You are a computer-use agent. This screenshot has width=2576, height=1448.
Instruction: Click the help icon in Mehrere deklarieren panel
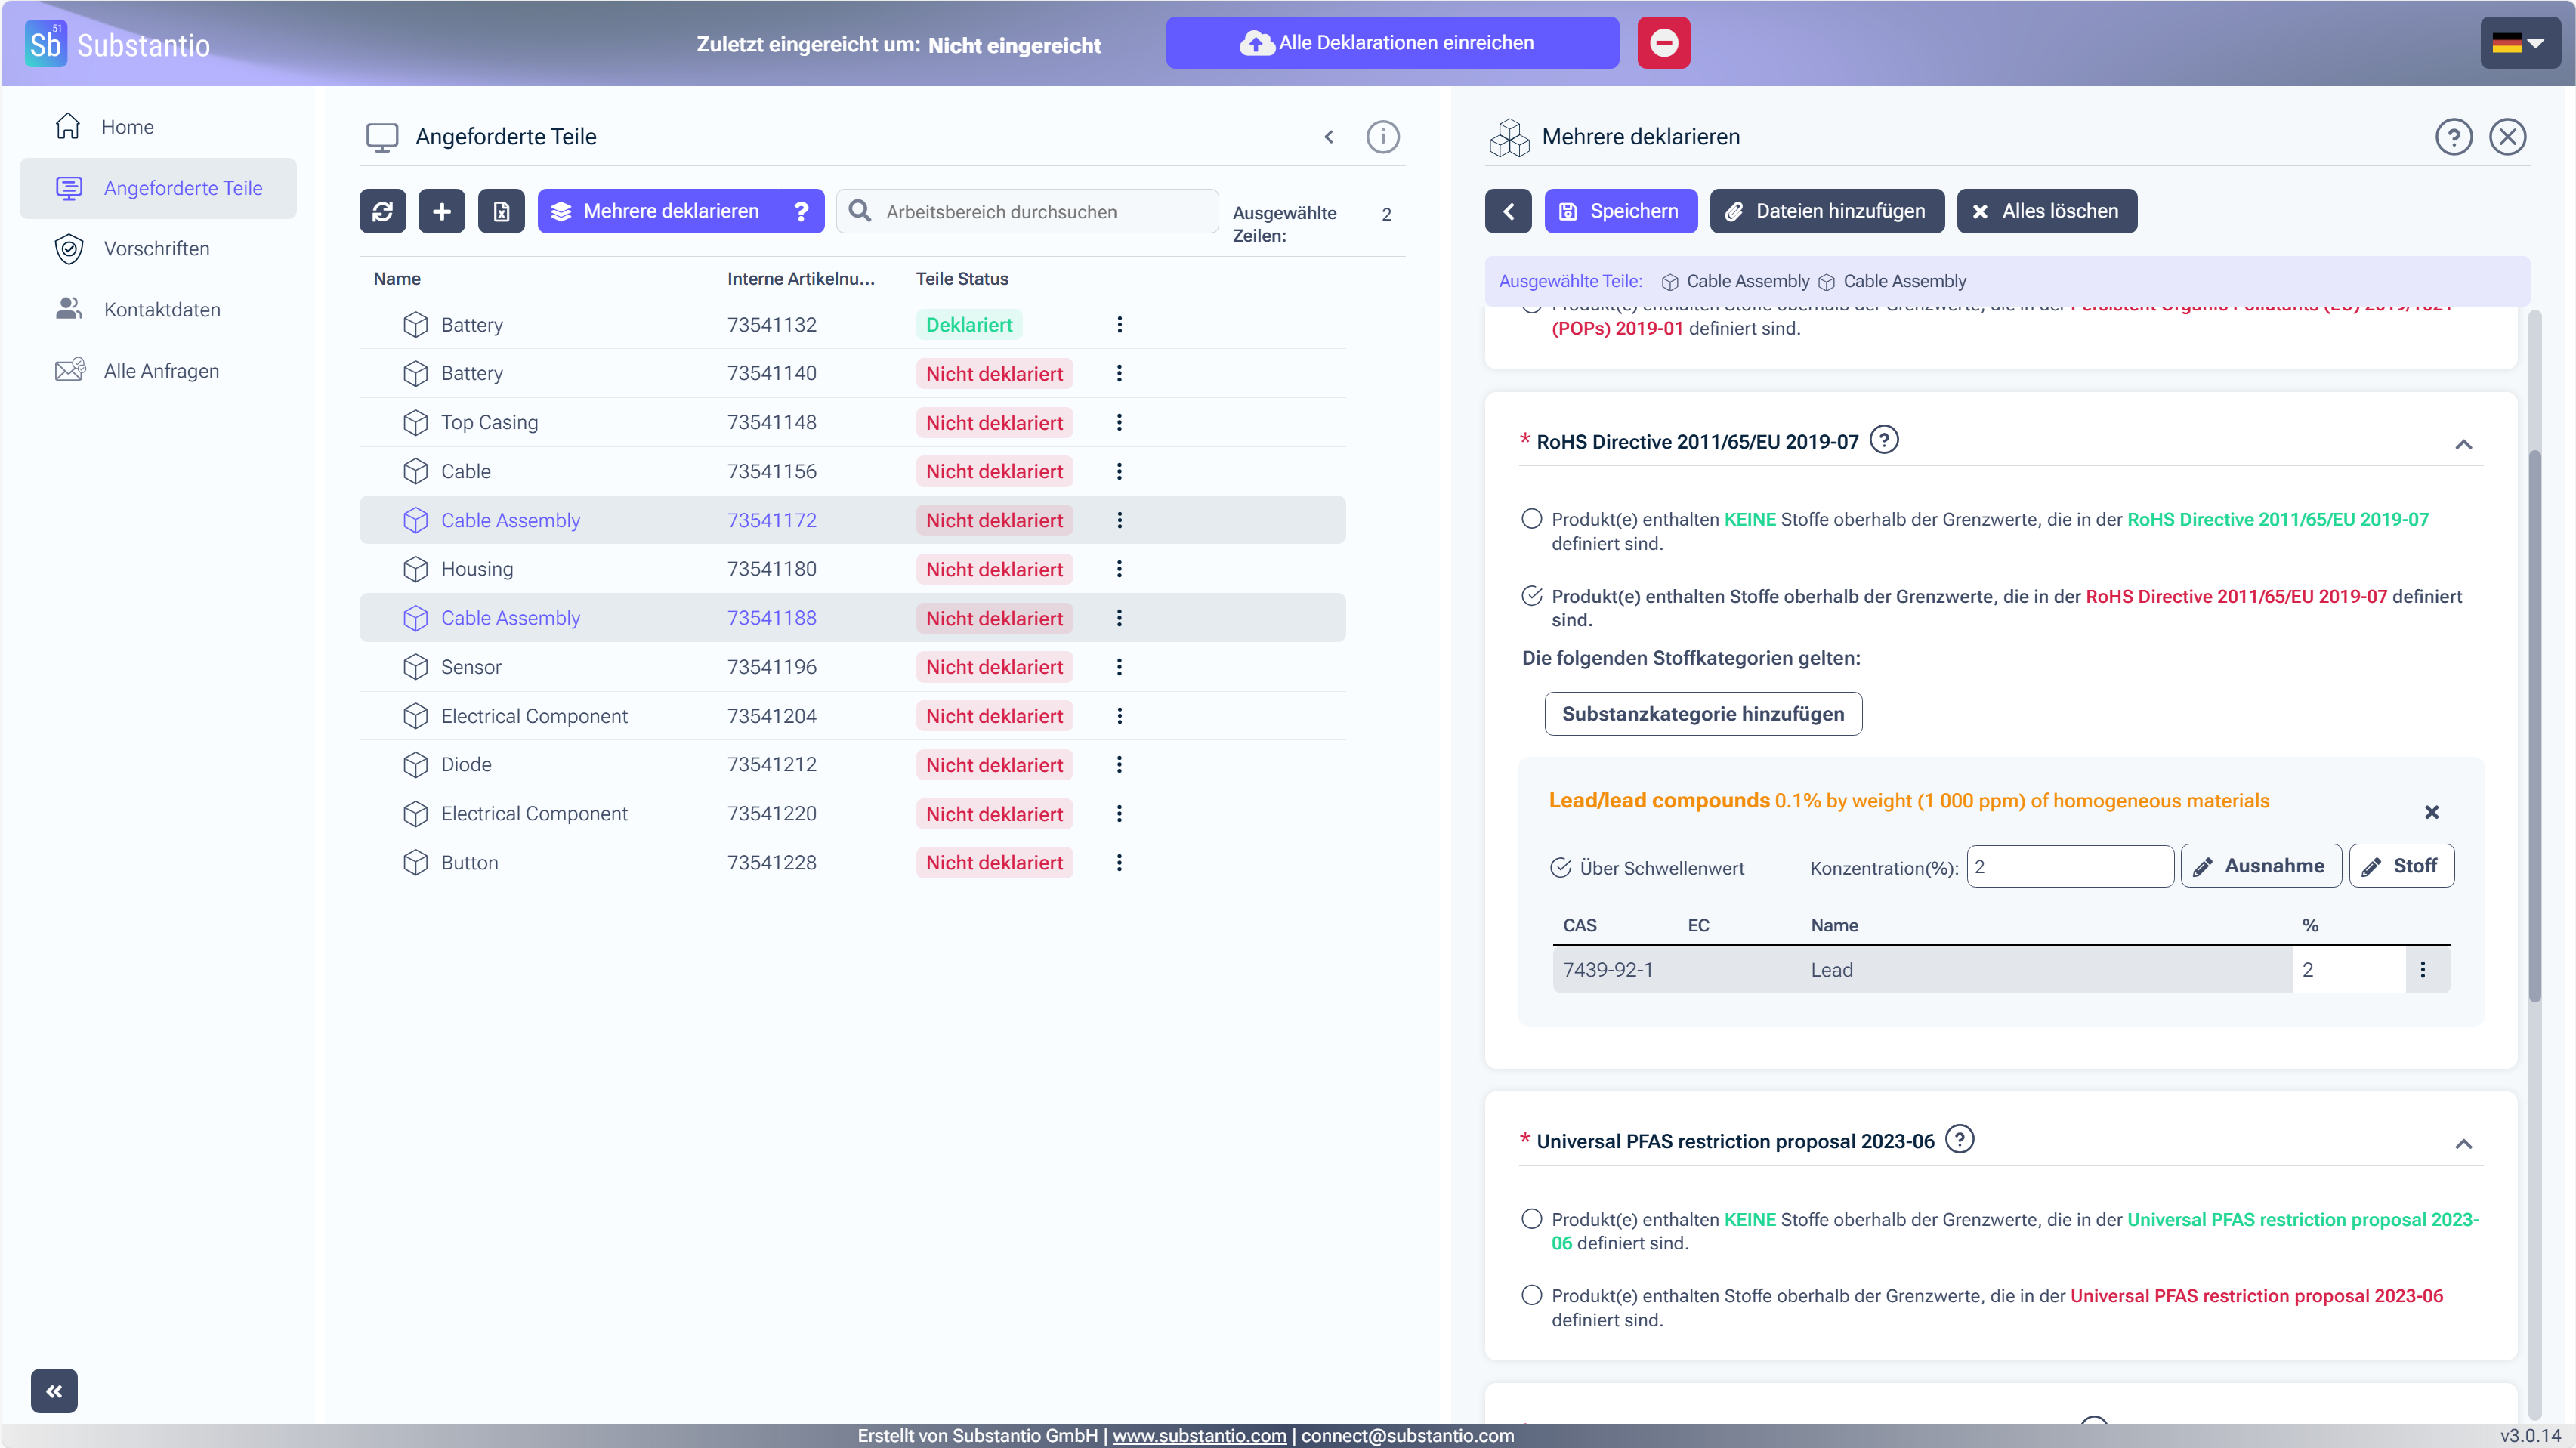(2453, 137)
